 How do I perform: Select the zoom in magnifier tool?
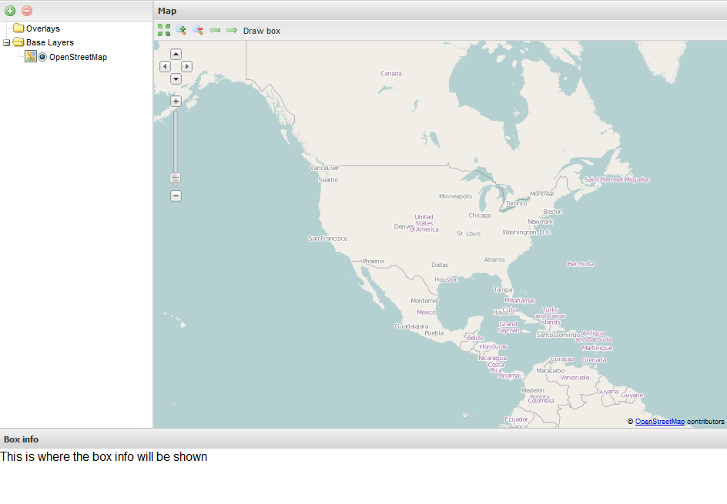click(181, 30)
